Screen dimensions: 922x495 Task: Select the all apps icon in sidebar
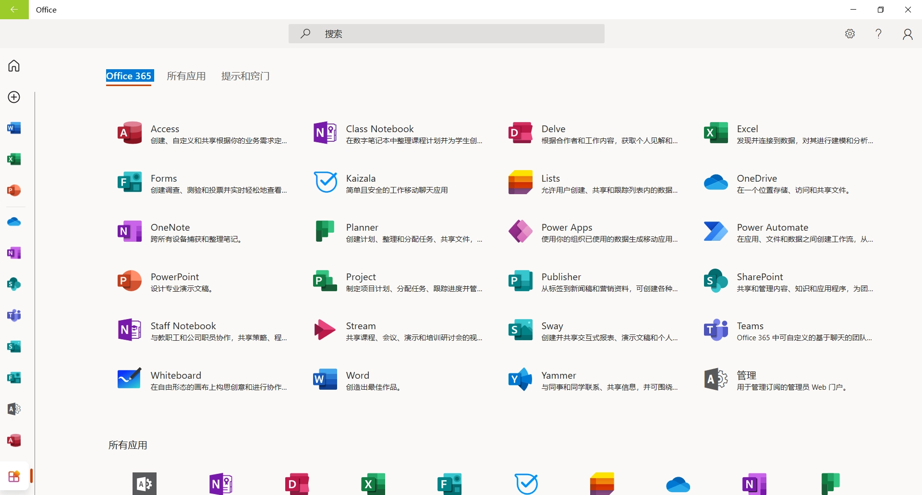tap(14, 476)
